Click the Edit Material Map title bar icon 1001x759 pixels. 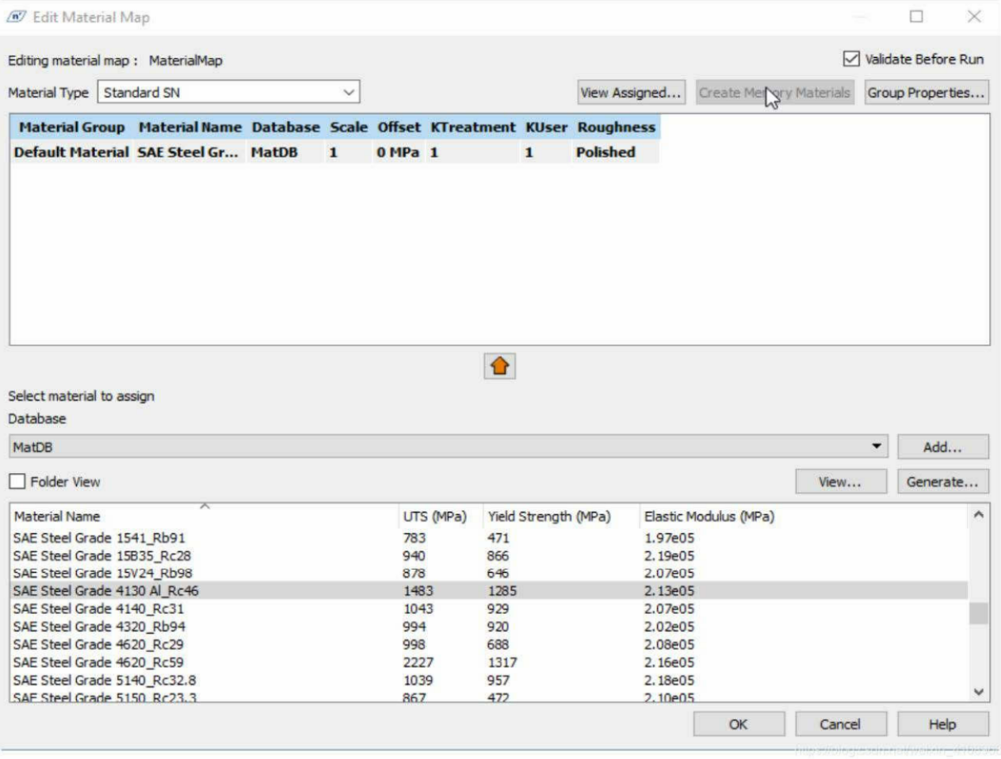(16, 17)
